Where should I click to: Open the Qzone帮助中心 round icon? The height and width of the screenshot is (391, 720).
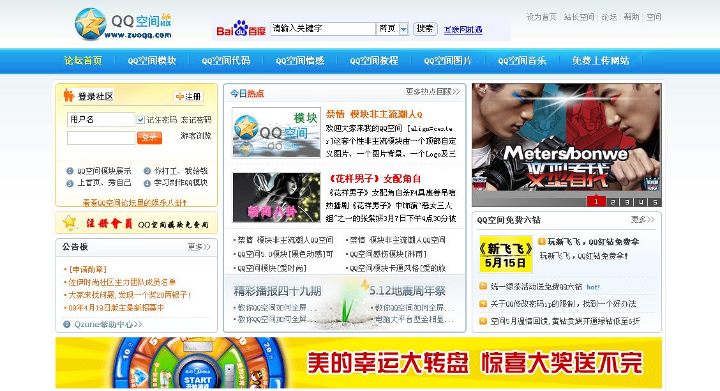tap(66, 325)
